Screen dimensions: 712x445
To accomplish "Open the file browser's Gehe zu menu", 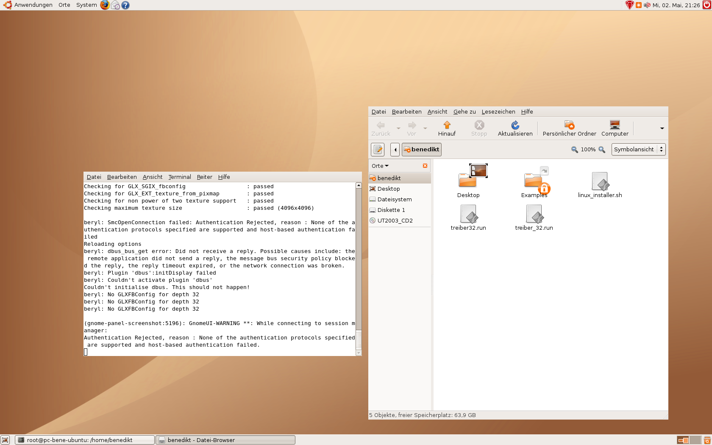I will [464, 112].
